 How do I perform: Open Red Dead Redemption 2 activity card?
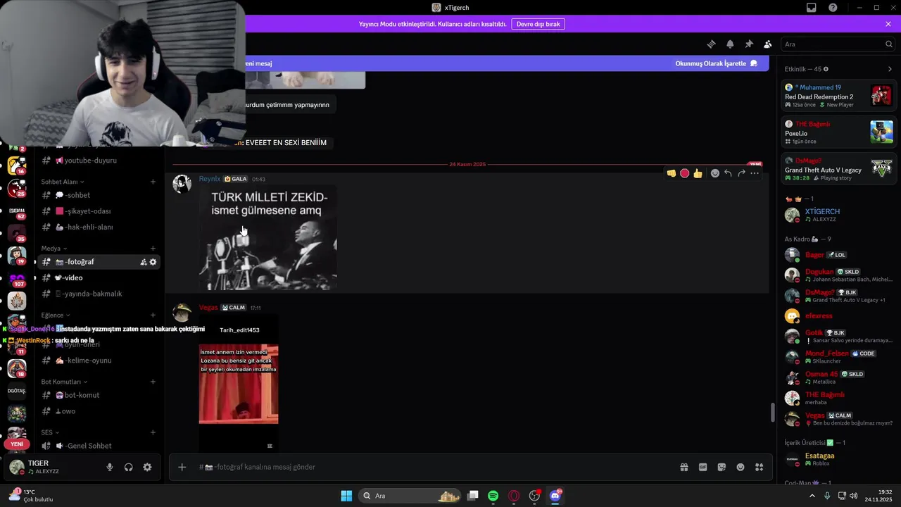click(839, 96)
